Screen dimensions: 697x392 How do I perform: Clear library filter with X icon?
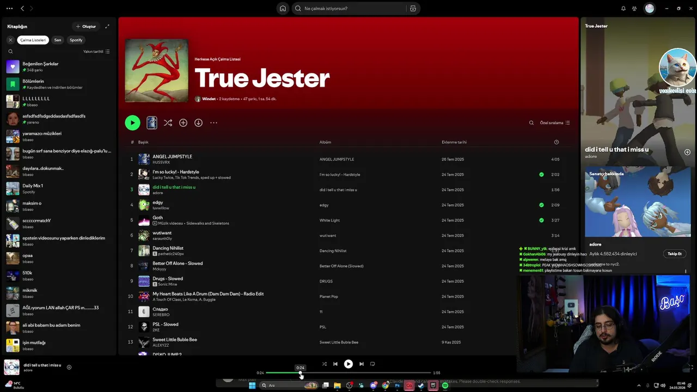10,40
